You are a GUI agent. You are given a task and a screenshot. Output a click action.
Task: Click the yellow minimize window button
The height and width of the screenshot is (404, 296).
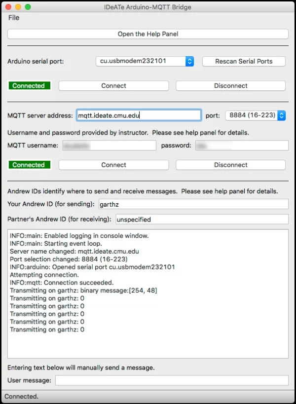pyautogui.click(x=18, y=7)
